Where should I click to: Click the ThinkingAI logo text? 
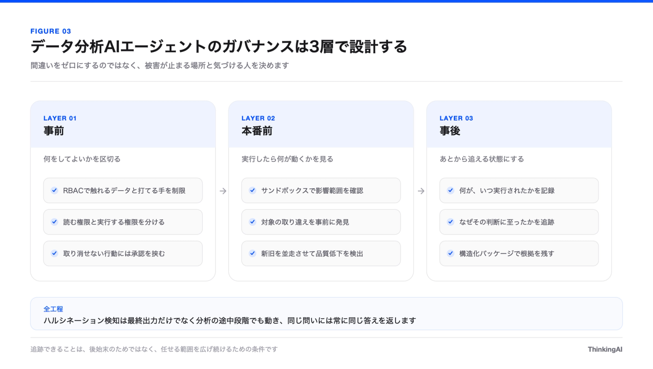point(605,349)
